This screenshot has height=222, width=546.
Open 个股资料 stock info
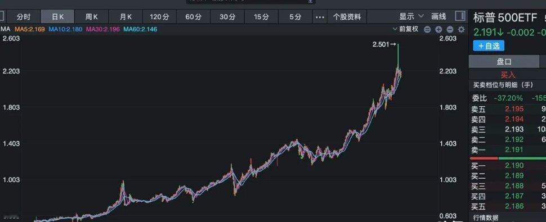click(x=347, y=17)
